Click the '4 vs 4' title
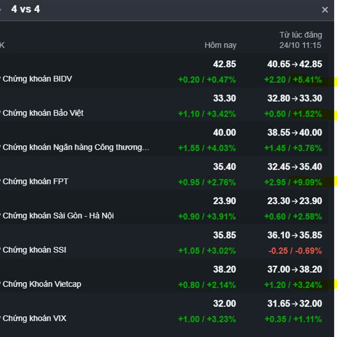This screenshot has width=337, height=337. [26, 9]
